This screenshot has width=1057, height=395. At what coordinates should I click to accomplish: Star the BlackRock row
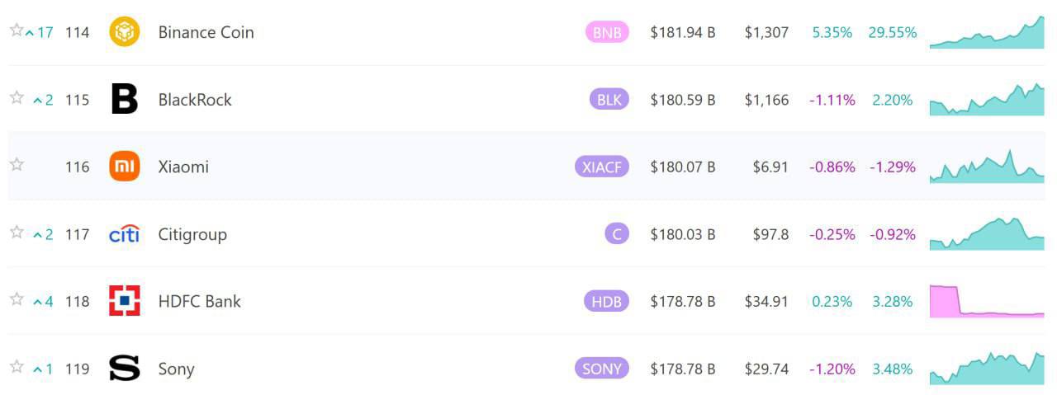pos(17,98)
